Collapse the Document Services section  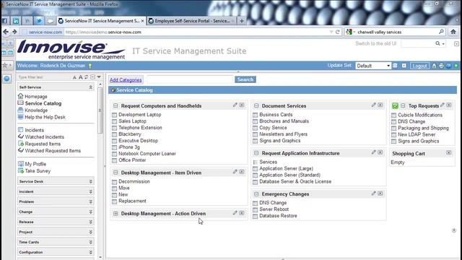tap(256, 105)
